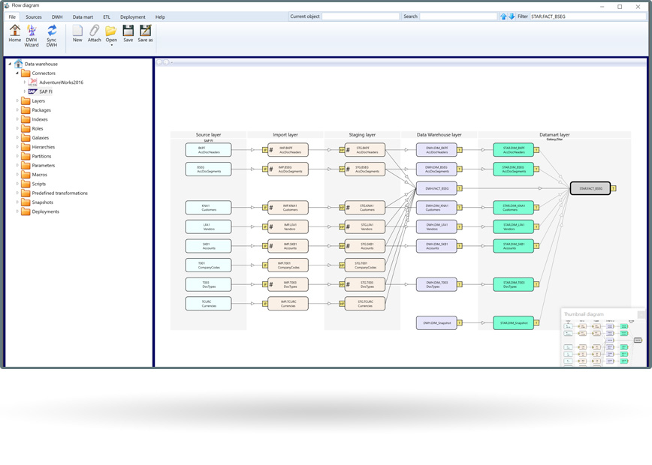
Task: Click the yellow T badge on STAR.FACT_BSEG
Action: [614, 188]
